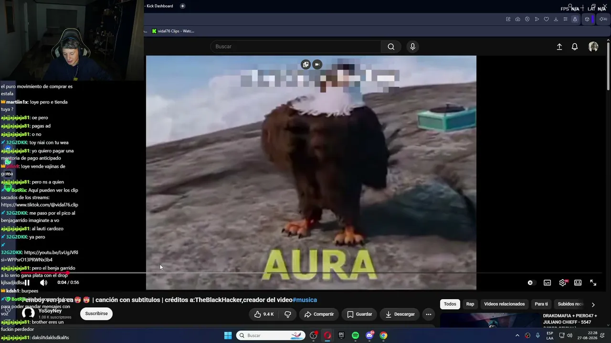Open the vidal76 Clips bookmark
Viewport: 611px width, 343px height.
173,31
